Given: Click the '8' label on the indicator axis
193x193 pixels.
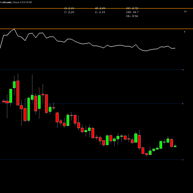Looking at the screenshot, I should click(185, 32).
